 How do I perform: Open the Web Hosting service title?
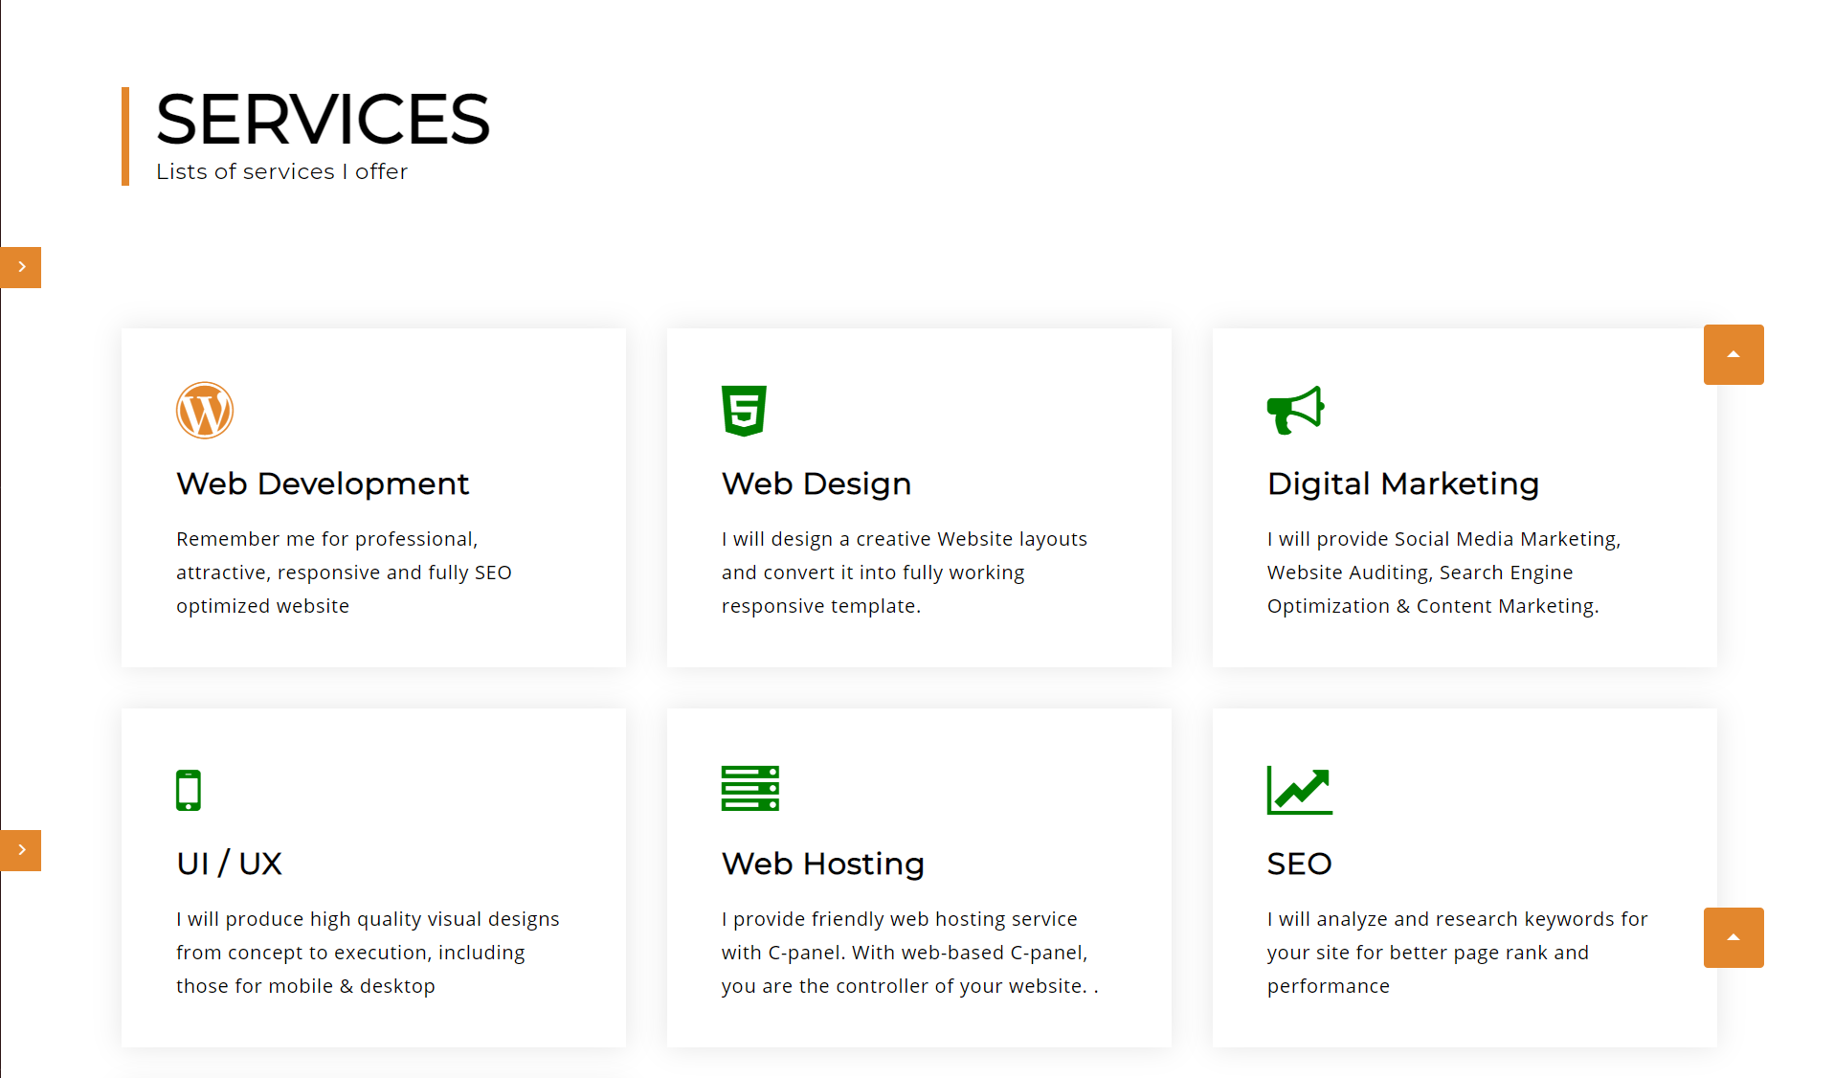[822, 864]
